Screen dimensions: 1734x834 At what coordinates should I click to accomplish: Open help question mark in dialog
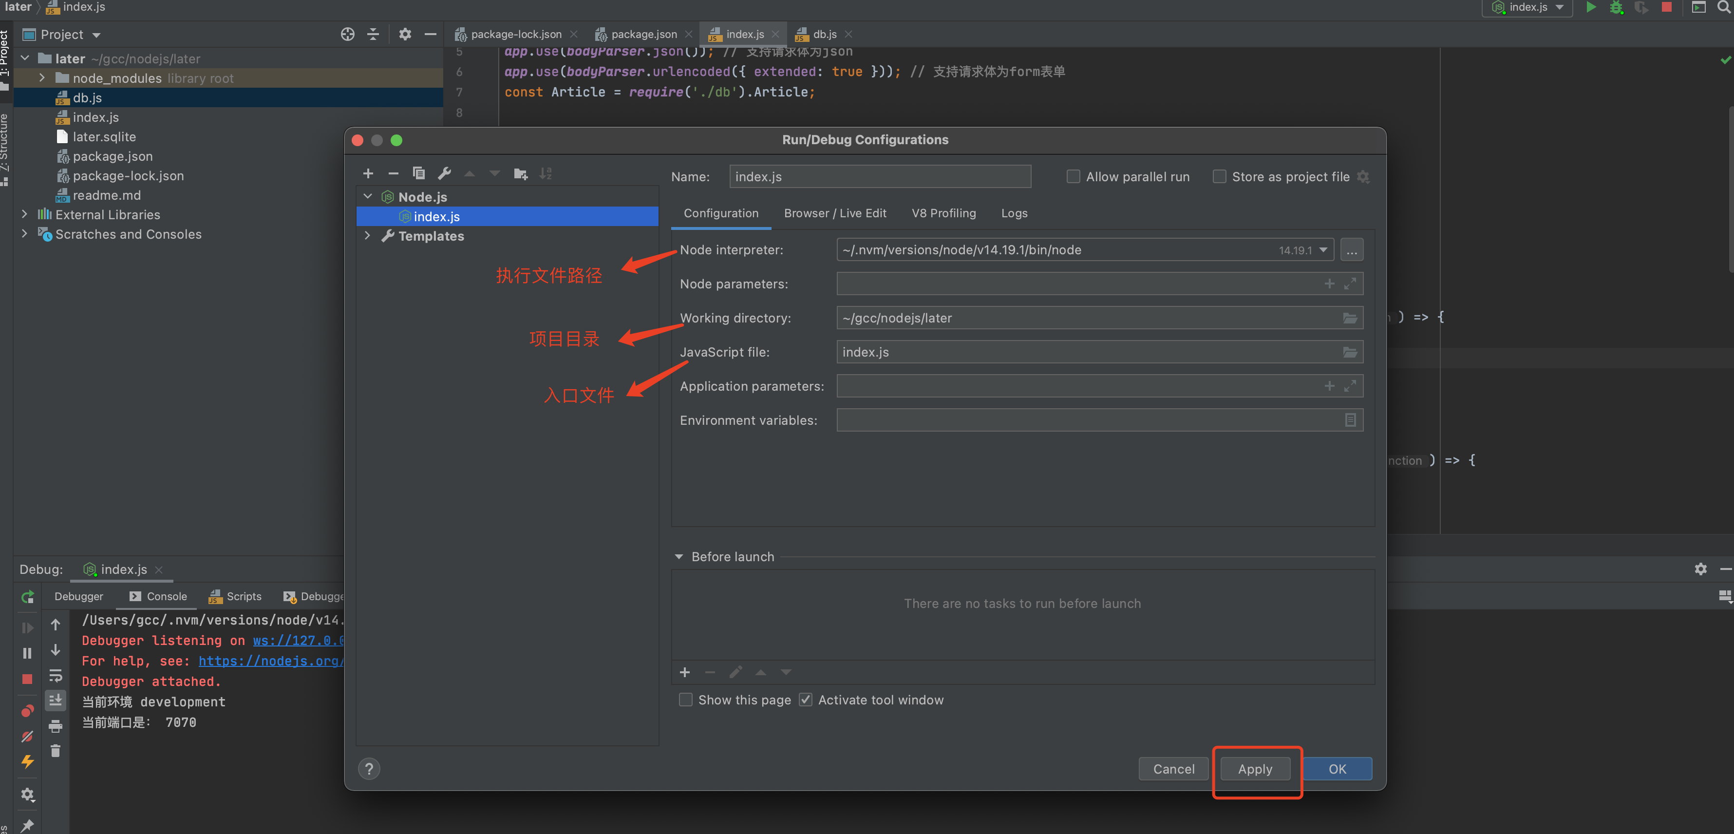coord(369,769)
